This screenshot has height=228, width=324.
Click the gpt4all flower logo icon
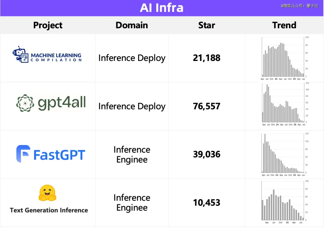(25, 103)
